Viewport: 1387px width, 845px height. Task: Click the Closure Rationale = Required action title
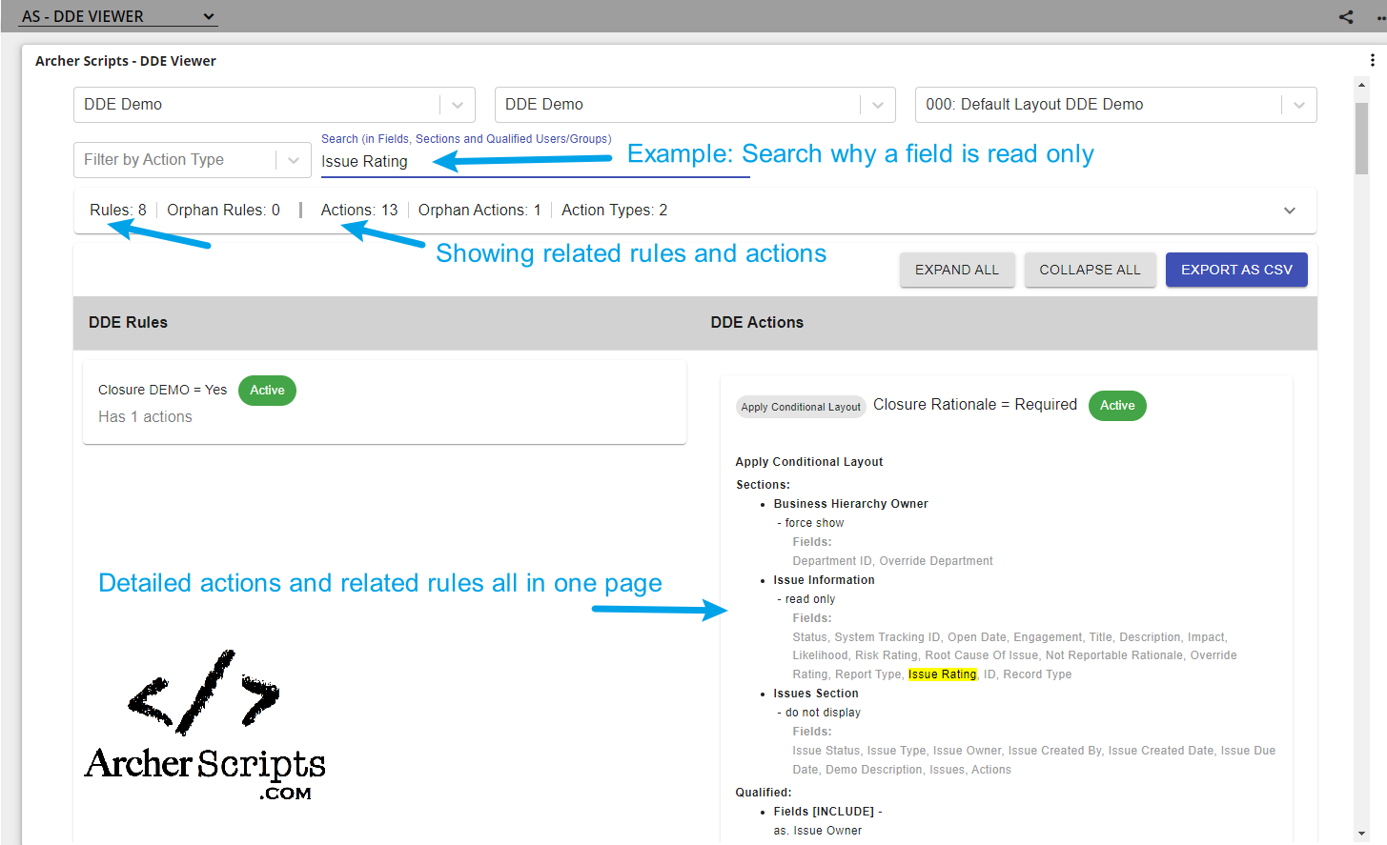pyautogui.click(x=974, y=405)
